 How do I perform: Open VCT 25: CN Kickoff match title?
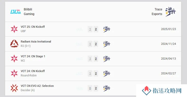(x=33, y=27)
